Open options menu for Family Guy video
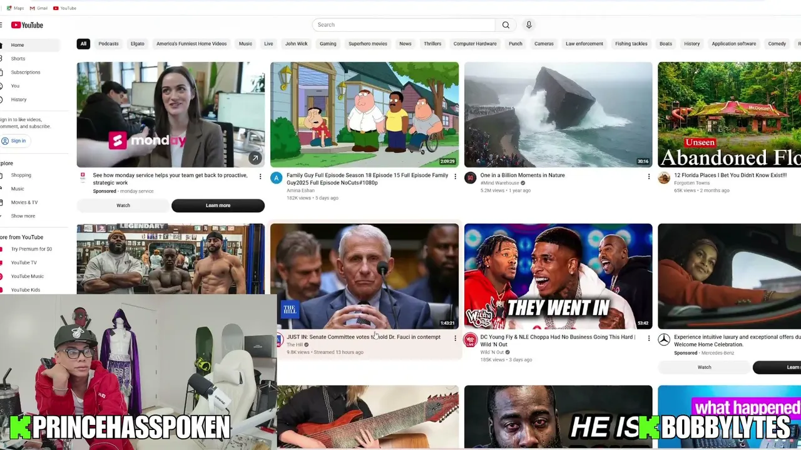Image resolution: width=801 pixels, height=450 pixels. tap(455, 177)
